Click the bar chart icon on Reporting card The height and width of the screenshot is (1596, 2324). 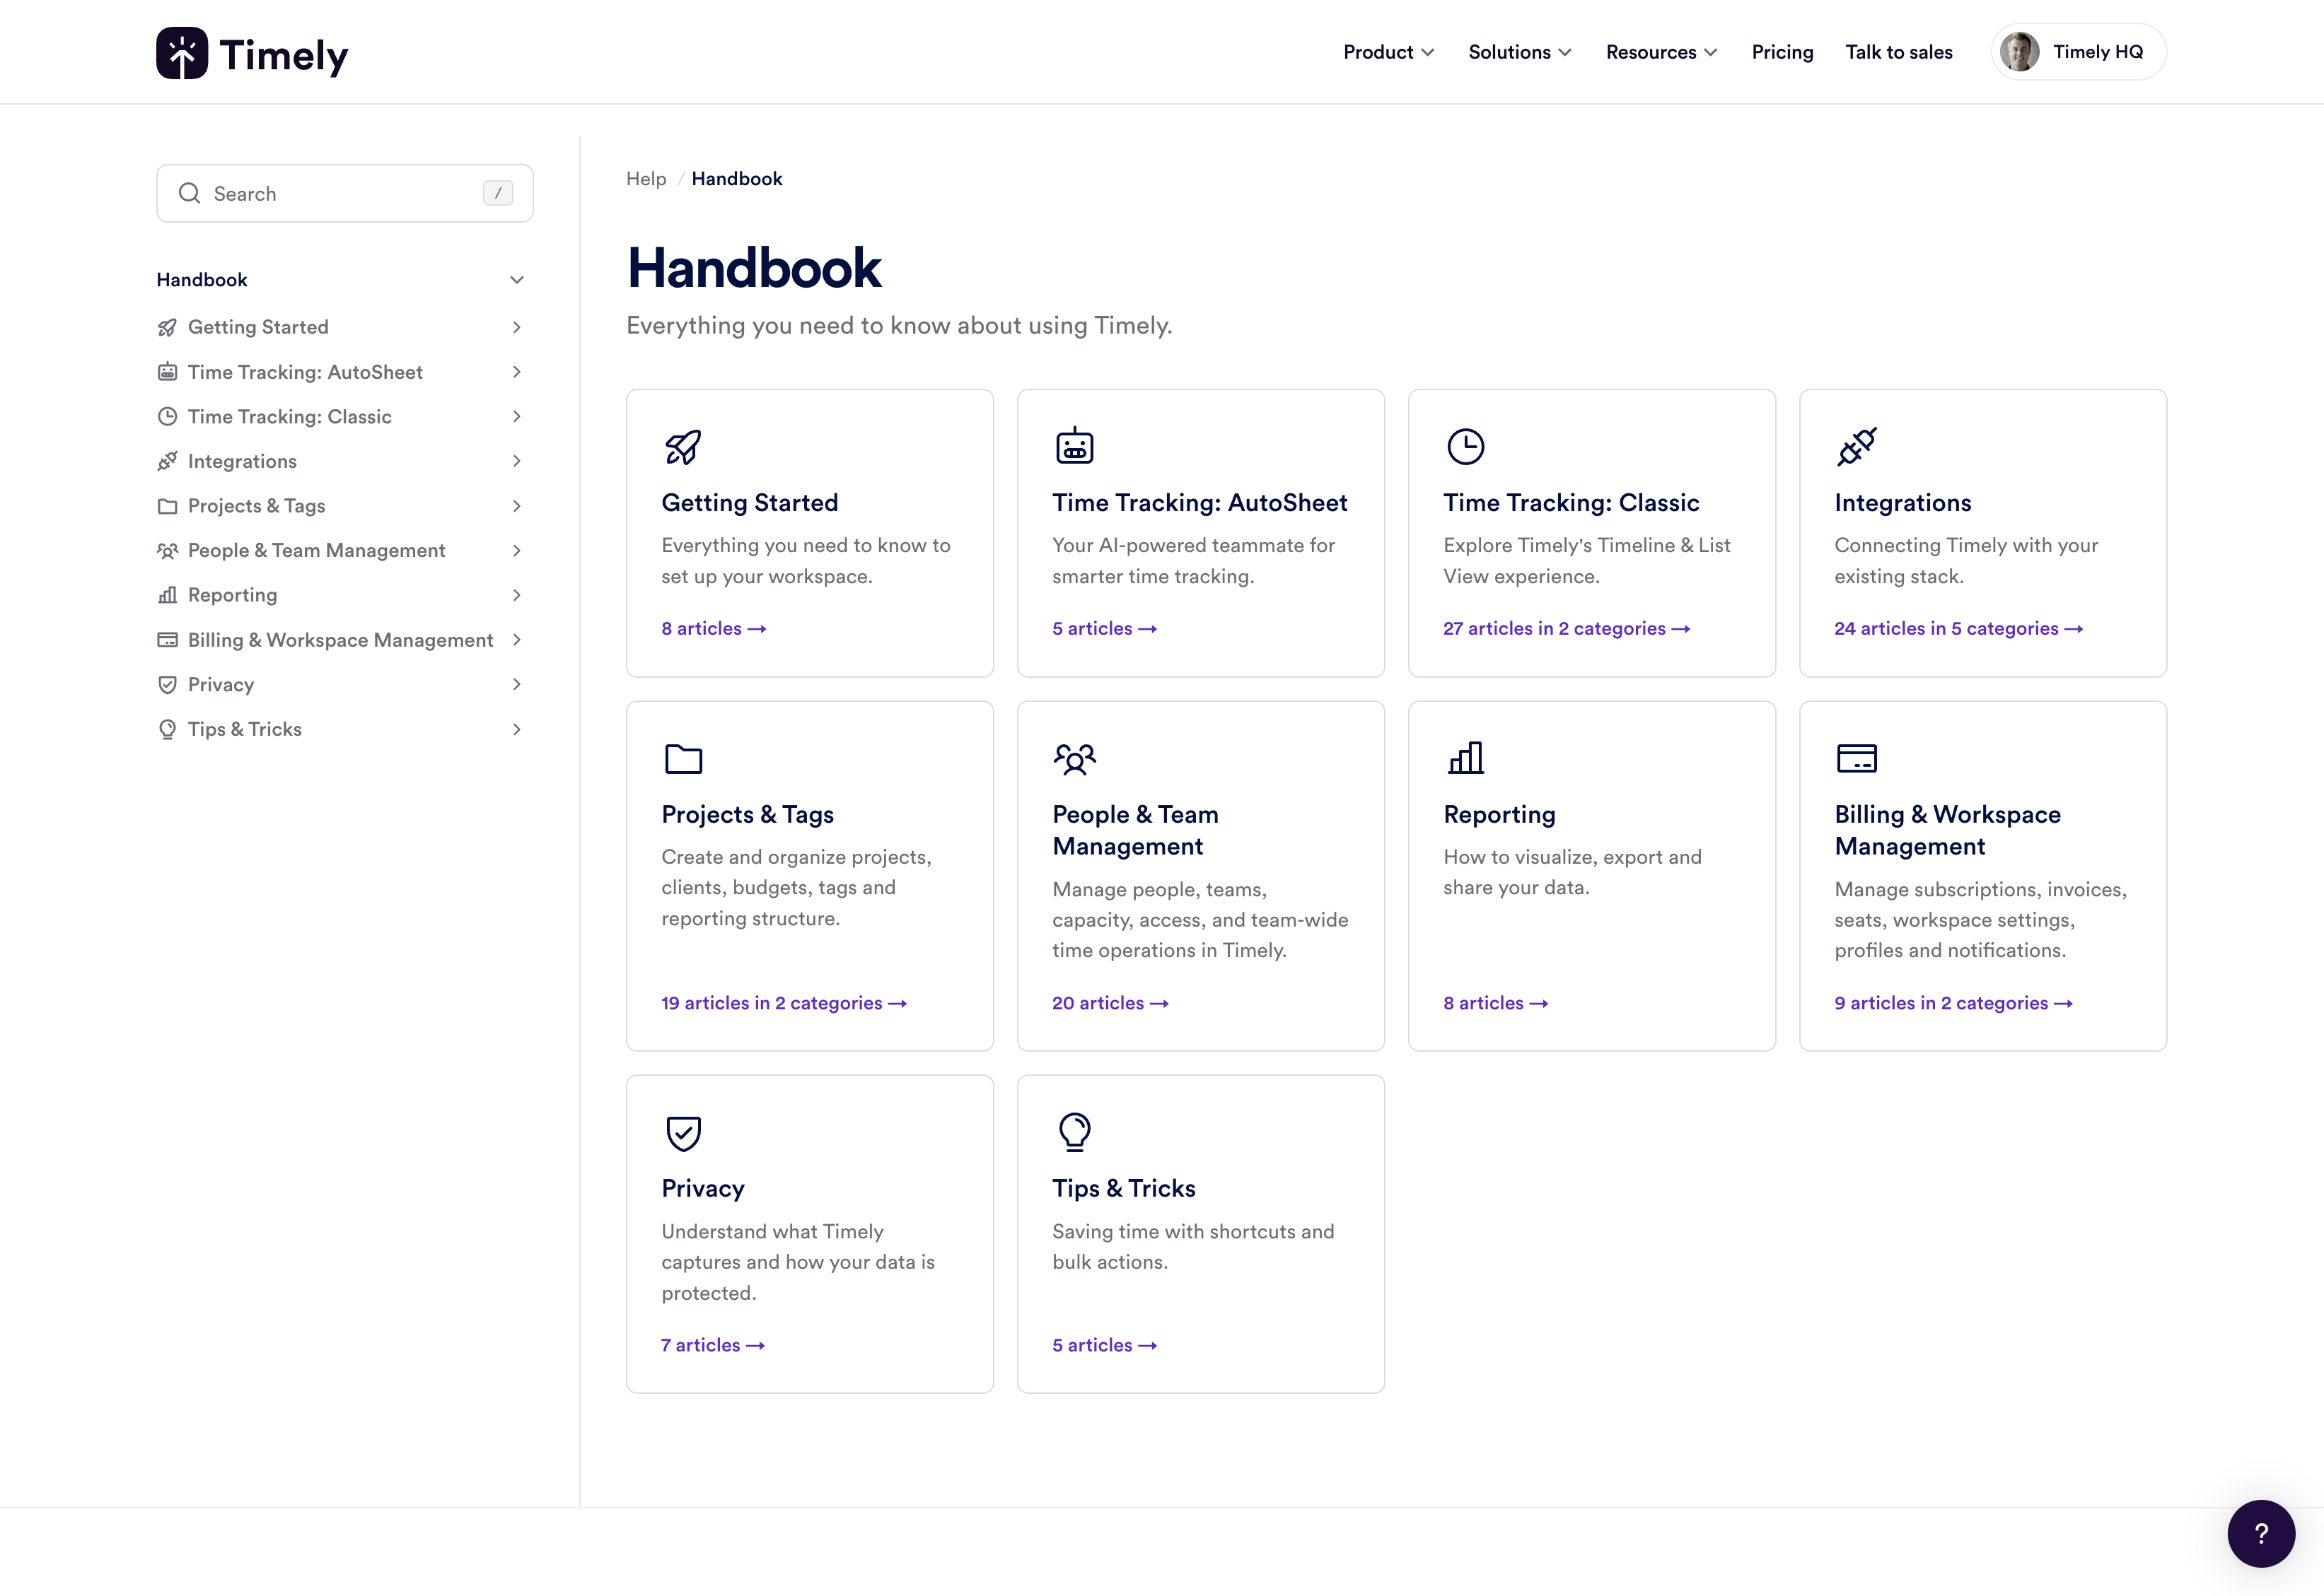(1465, 758)
